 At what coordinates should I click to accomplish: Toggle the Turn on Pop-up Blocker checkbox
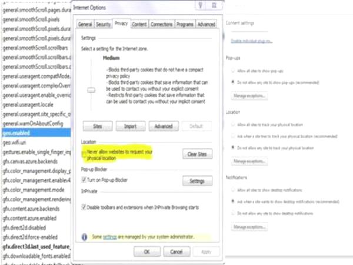[x=84, y=180]
